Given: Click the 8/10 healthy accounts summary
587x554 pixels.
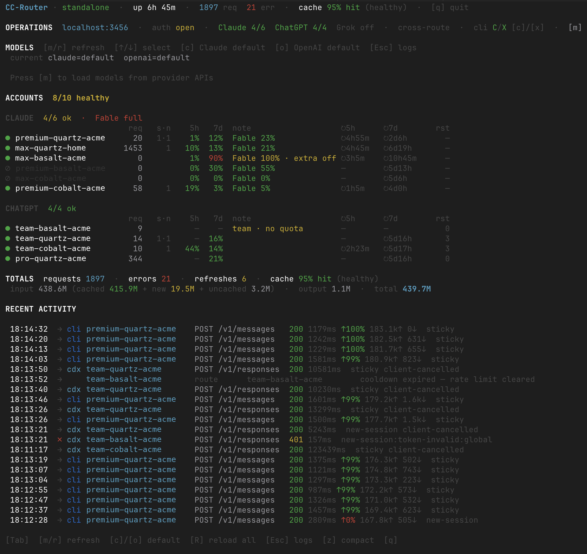Looking at the screenshot, I should pyautogui.click(x=81, y=98).
